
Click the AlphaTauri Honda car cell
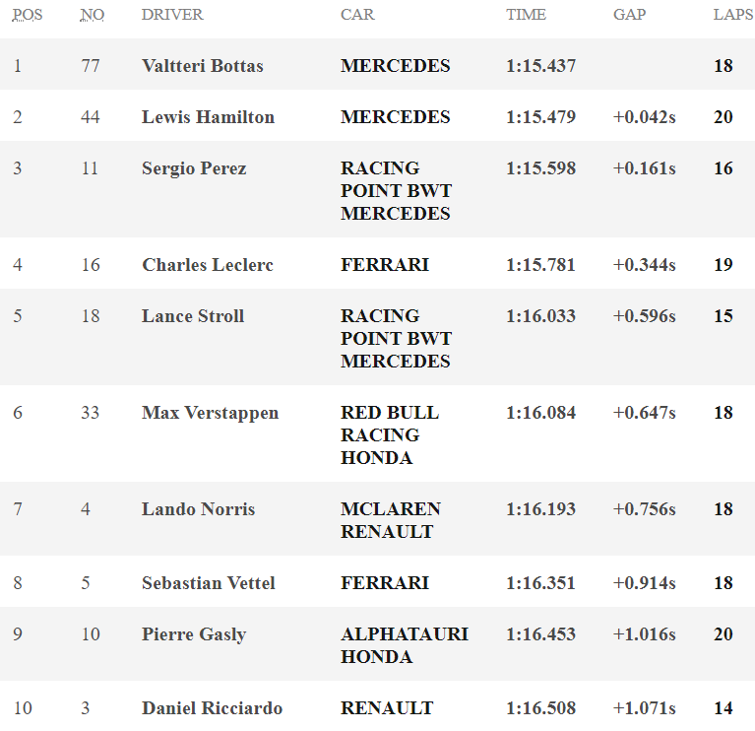pyautogui.click(x=404, y=645)
